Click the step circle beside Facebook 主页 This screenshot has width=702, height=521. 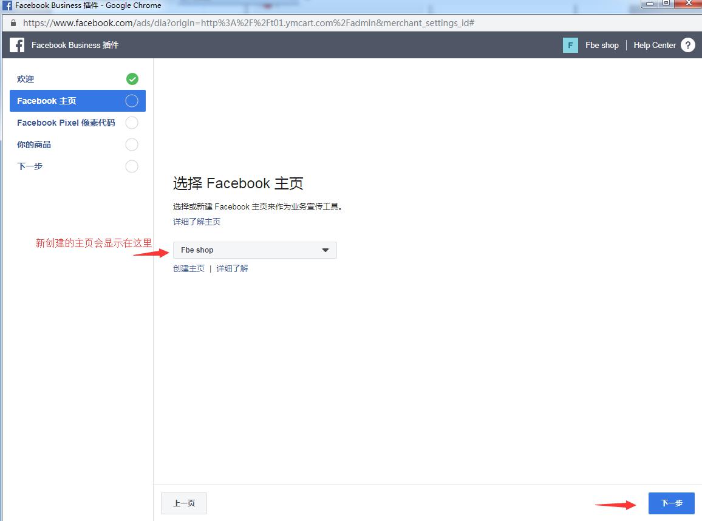(x=132, y=101)
